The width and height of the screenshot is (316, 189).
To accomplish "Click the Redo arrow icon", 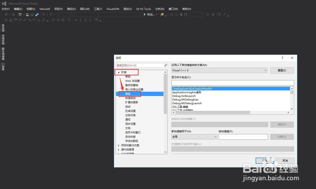I will click(x=51, y=15).
